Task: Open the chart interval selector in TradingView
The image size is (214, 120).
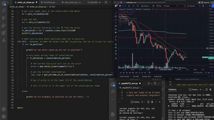Action: point(133,6)
